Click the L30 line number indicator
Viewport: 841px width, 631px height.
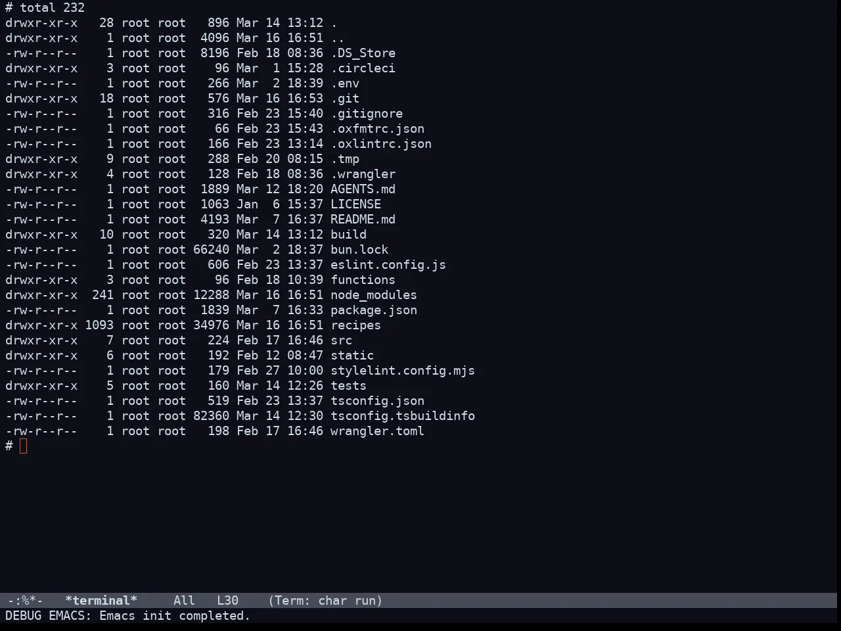(227, 600)
